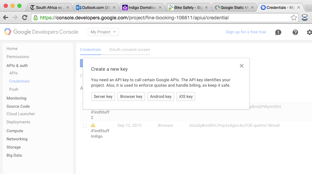Click the Sep 12, 2015 date cell
Image resolution: width=312 pixels, height=174 pixels.
click(129, 125)
